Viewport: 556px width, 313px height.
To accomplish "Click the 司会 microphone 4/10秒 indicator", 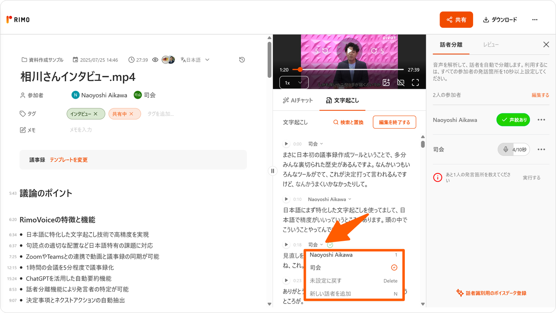I will 514,150.
